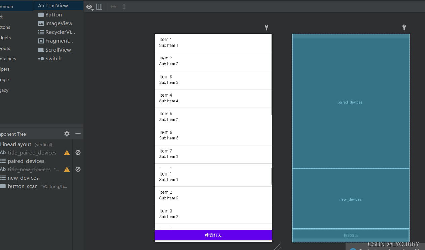Select button_scan in Component Tree
This screenshot has width=425, height=250.
pyautogui.click(x=23, y=186)
